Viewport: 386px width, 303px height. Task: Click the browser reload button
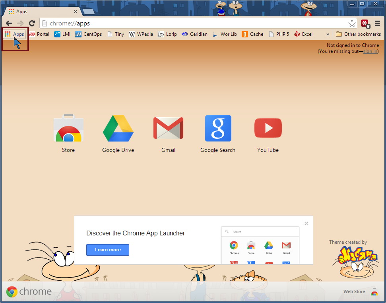point(32,23)
